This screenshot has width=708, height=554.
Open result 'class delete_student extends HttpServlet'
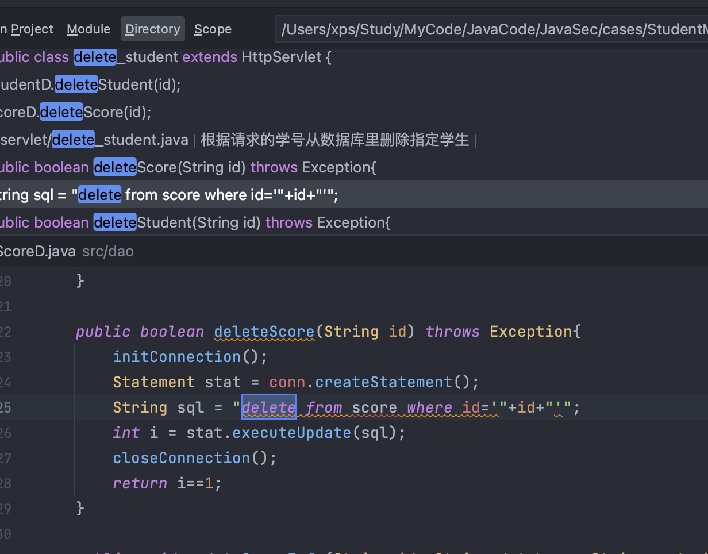[x=167, y=57]
